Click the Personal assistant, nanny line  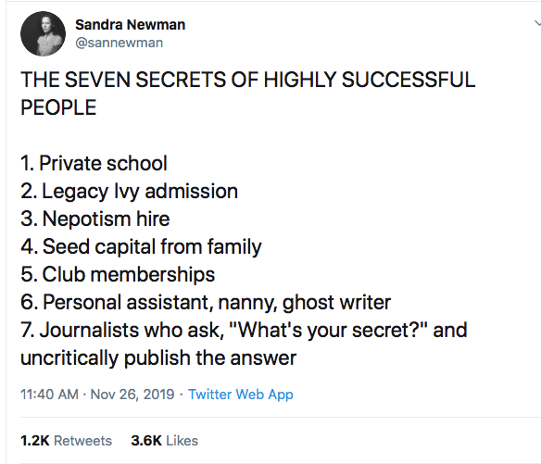tap(206, 303)
